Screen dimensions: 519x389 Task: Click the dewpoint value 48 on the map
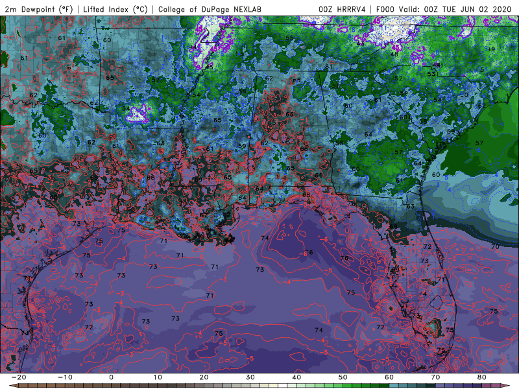(x=394, y=54)
